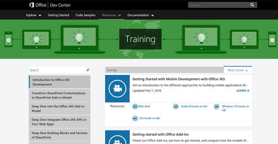Screen dimensions: 278x144
Task: Select Deep Dive into the Office 365 Add-in Model
Action: click(59, 109)
